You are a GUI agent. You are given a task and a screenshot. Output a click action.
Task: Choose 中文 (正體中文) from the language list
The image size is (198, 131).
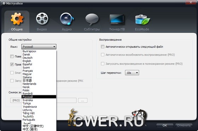[39, 126]
